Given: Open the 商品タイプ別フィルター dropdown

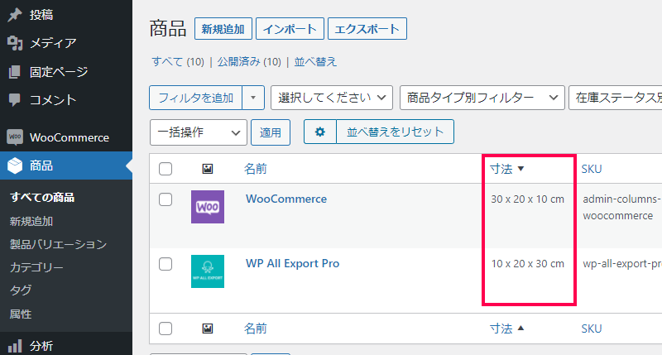Looking at the screenshot, I should click(482, 98).
